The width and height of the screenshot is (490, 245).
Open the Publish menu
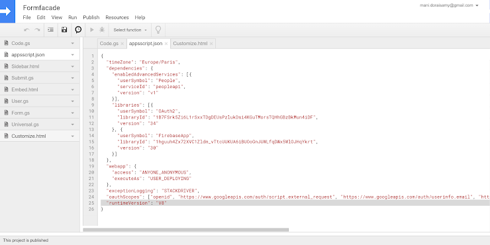click(91, 17)
